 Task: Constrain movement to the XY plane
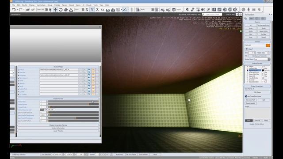tap(103, 10)
